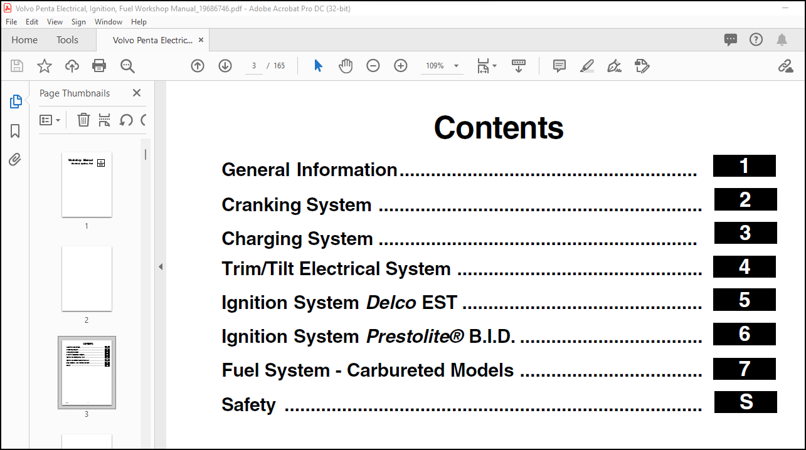Open the Window menu
Image resolution: width=806 pixels, height=450 pixels.
[x=109, y=21]
